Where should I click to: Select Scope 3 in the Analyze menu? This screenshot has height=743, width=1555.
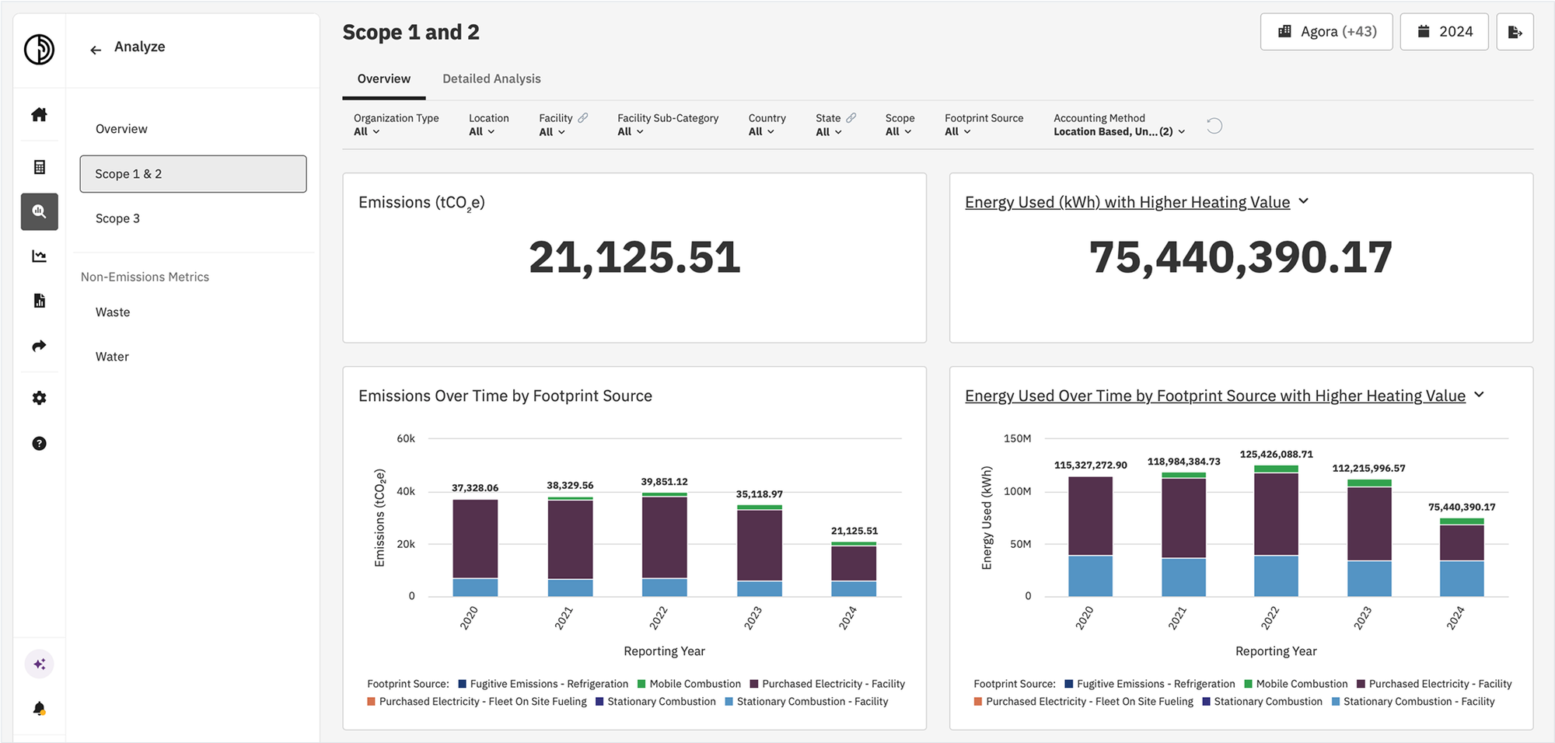(117, 218)
